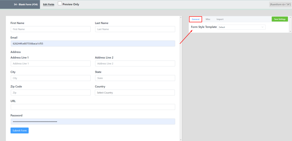Click the Last Name input field
Image resolution: width=292 pixels, height=141 pixels.
135,29
